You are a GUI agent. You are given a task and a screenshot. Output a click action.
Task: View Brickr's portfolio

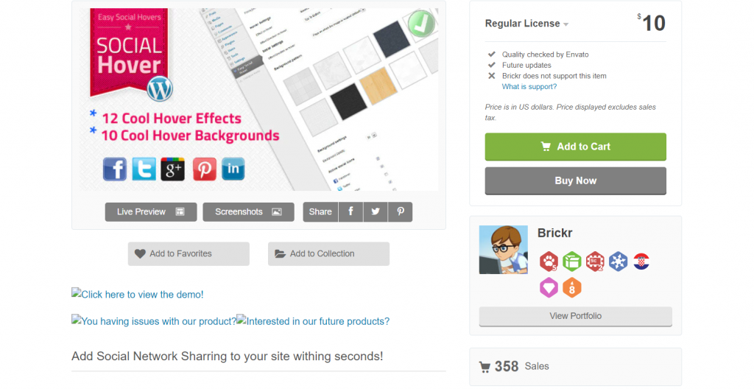(x=575, y=316)
